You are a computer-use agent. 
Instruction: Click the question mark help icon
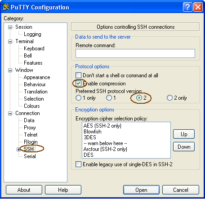pyautogui.click(x=187, y=7)
